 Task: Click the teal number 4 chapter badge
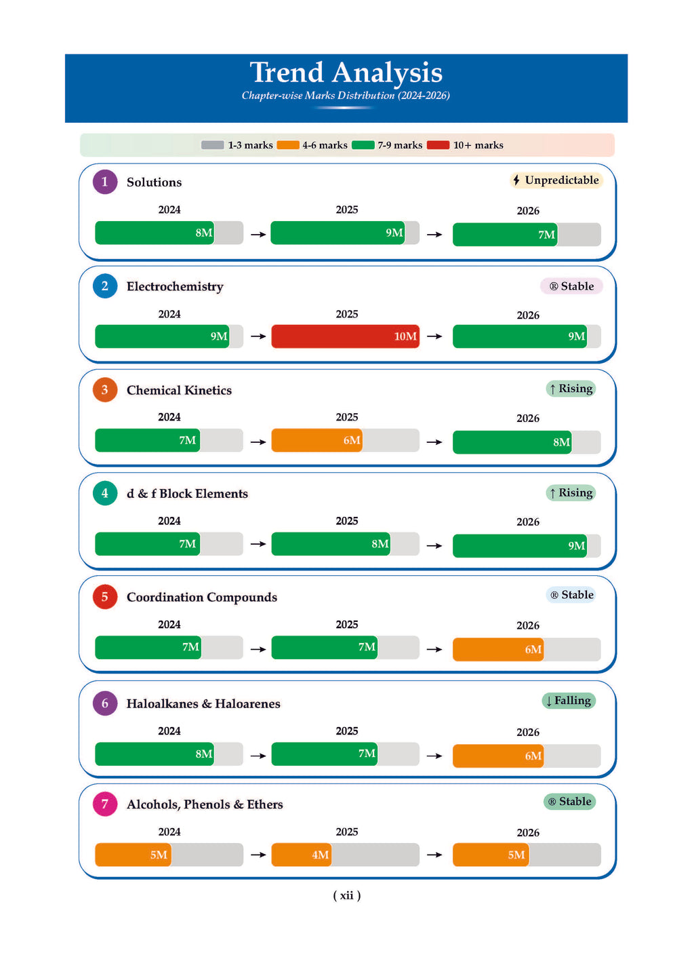click(105, 493)
